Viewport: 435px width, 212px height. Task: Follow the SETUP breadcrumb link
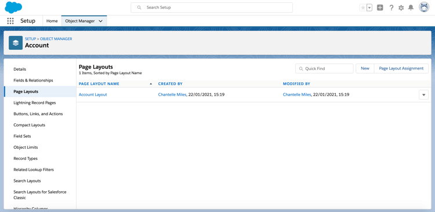(31, 39)
